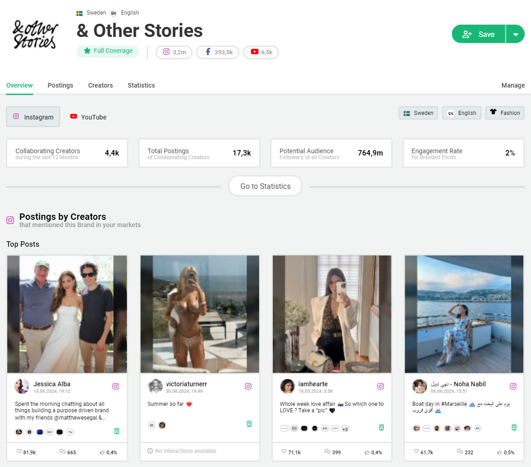Click the & Other Stories brand logo

click(x=36, y=34)
